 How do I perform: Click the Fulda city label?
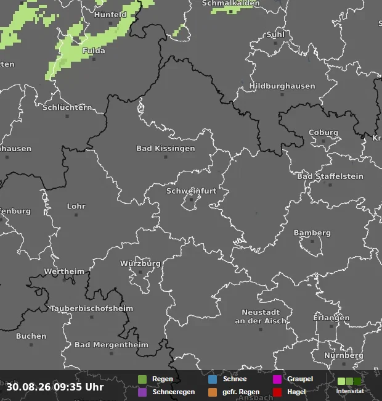tap(94, 51)
